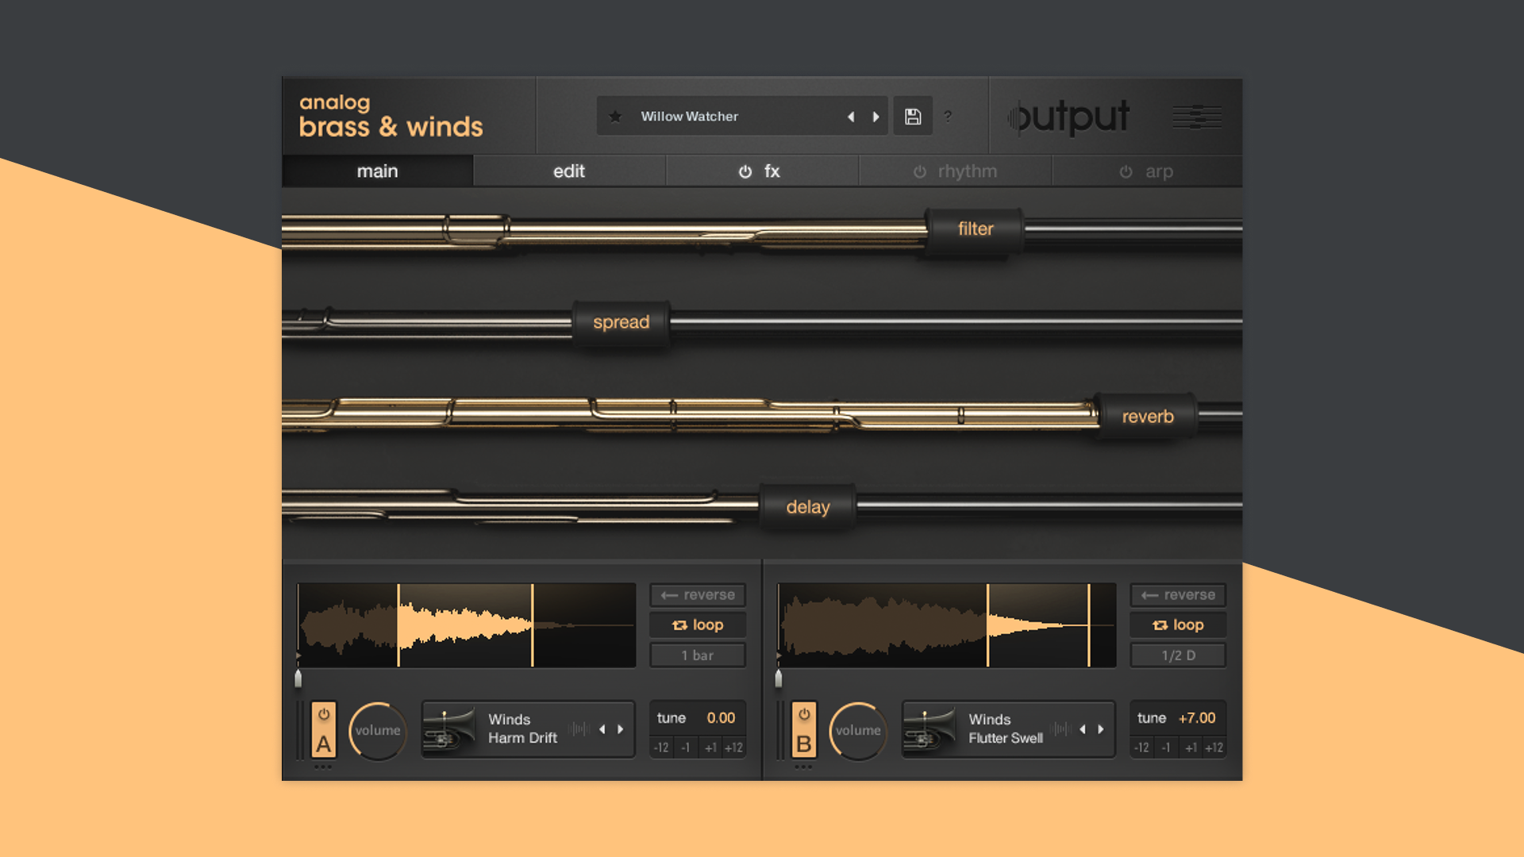
Task: Open next preset with the right arrow
Action: (876, 116)
